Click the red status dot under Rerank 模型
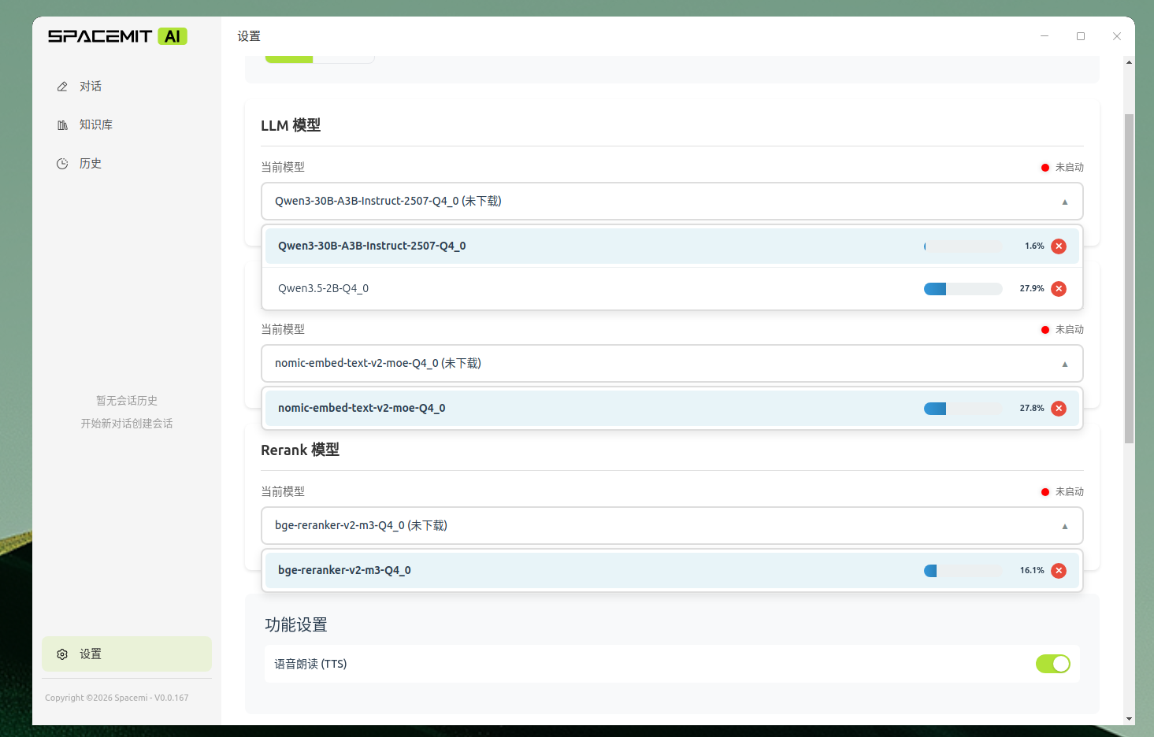Image resolution: width=1154 pixels, height=737 pixels. click(1045, 492)
